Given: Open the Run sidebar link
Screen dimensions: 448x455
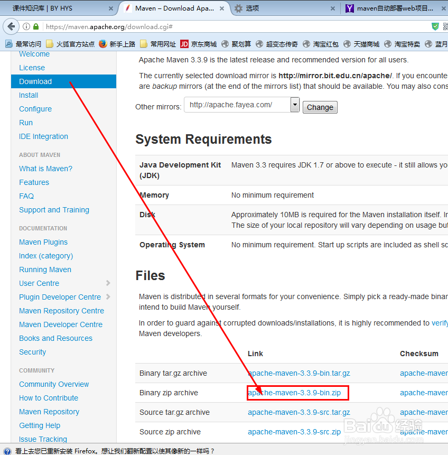Looking at the screenshot, I should coord(26,123).
